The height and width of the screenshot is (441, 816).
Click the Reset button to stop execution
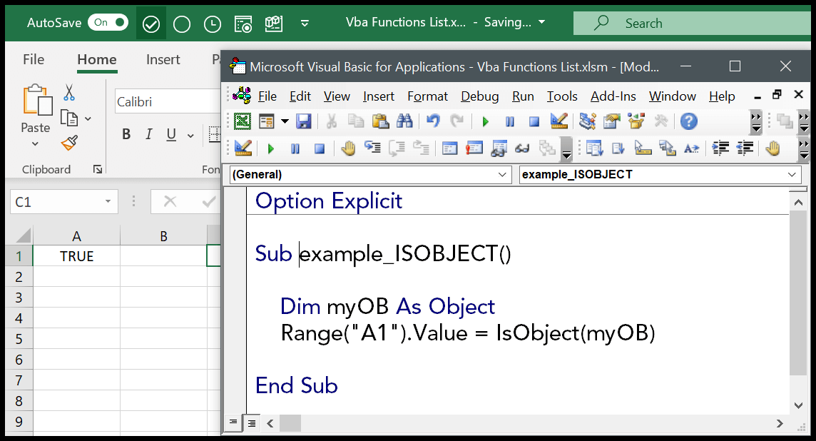point(534,121)
